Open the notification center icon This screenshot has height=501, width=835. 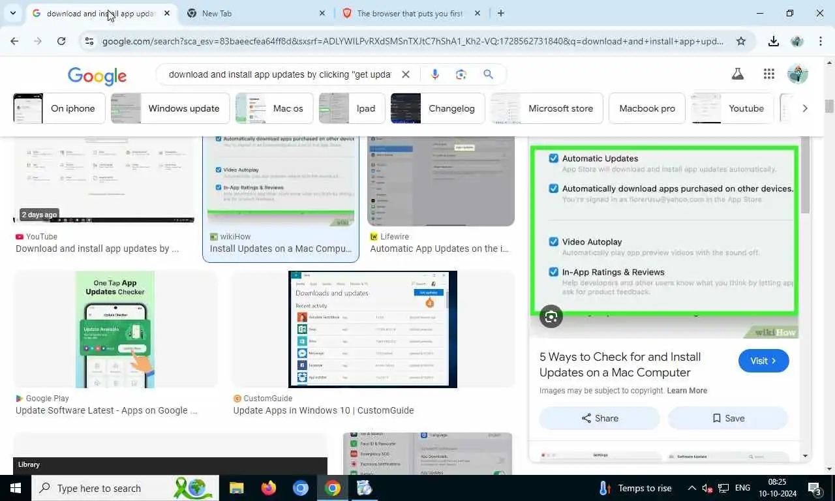(x=815, y=488)
